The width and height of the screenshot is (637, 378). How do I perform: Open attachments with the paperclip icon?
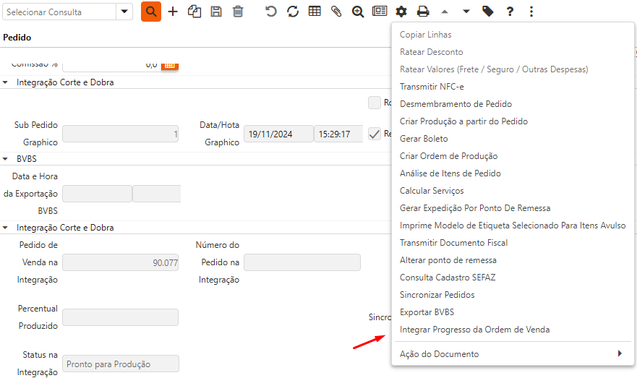point(335,12)
